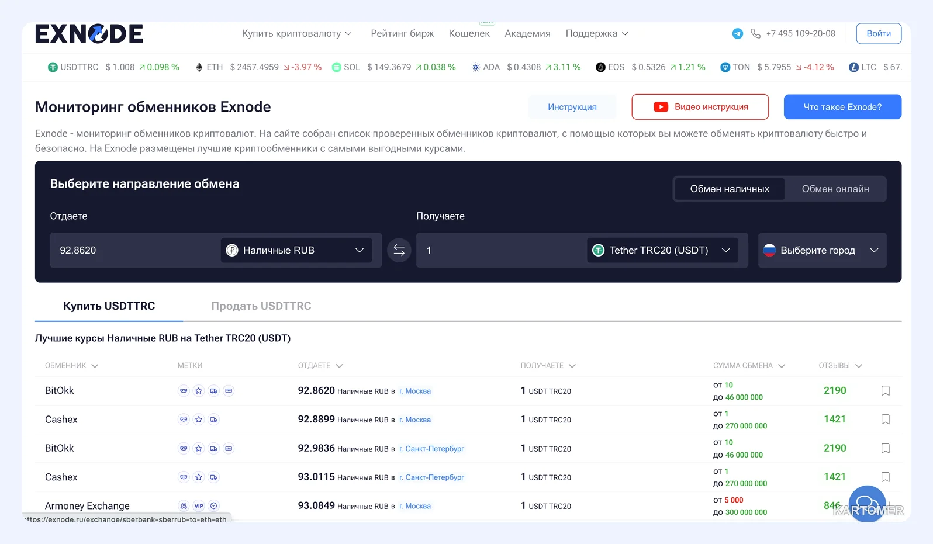The height and width of the screenshot is (544, 933).
Task: Click the EOS ticker icon
Action: click(x=600, y=67)
